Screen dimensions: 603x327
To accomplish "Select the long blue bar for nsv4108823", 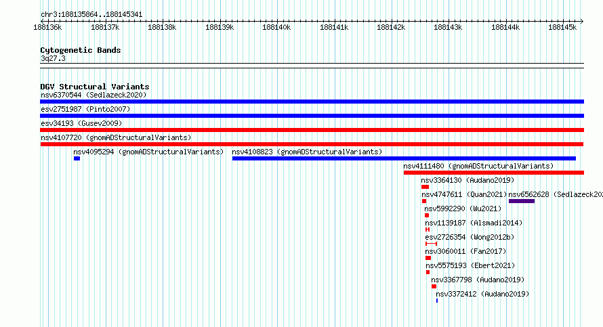I will tap(404, 158).
